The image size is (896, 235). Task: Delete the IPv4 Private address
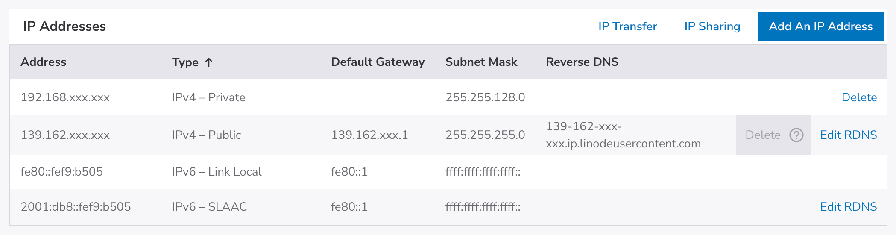click(x=859, y=97)
